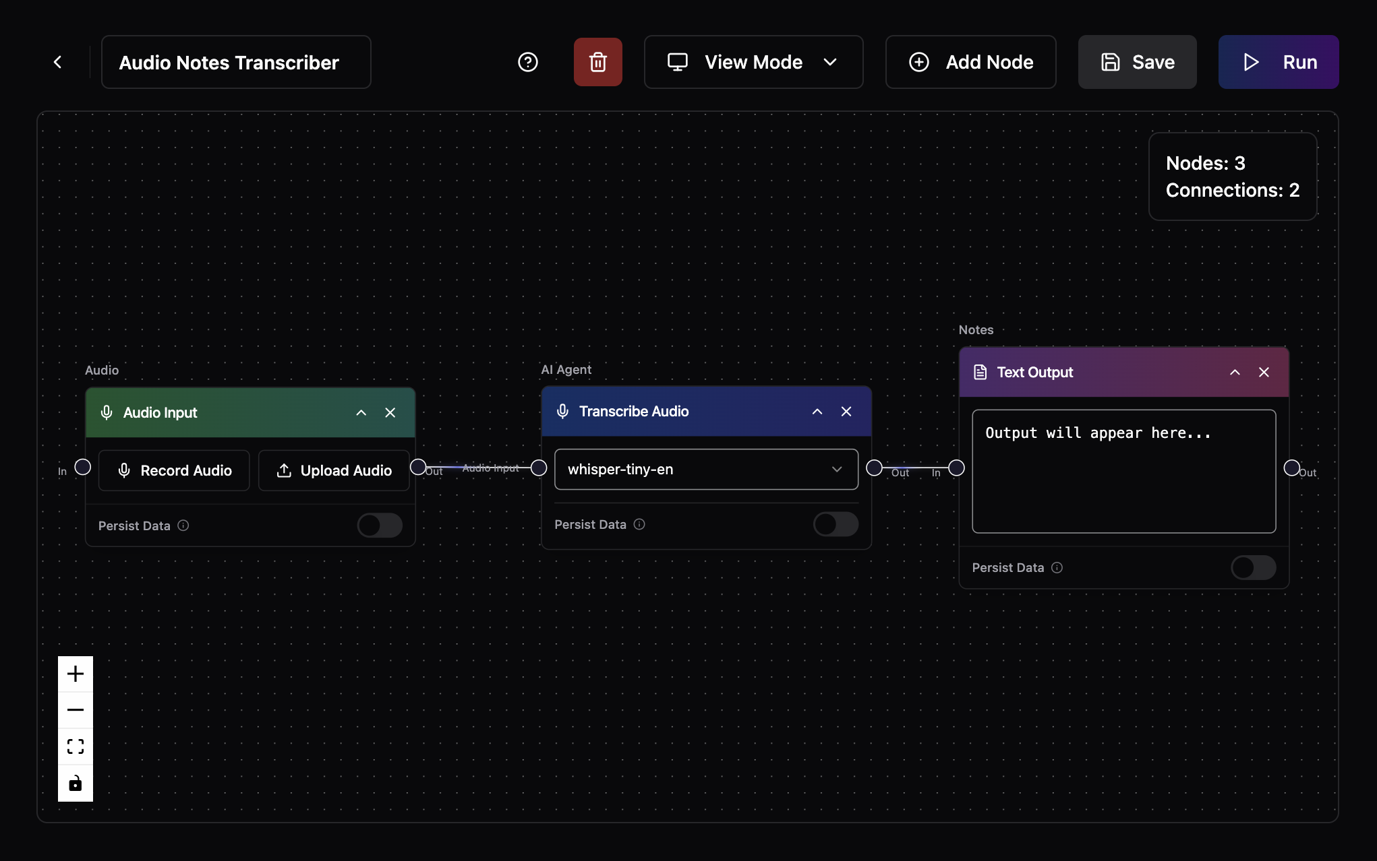
Task: Click the document icon on Text Output header
Action: (980, 372)
